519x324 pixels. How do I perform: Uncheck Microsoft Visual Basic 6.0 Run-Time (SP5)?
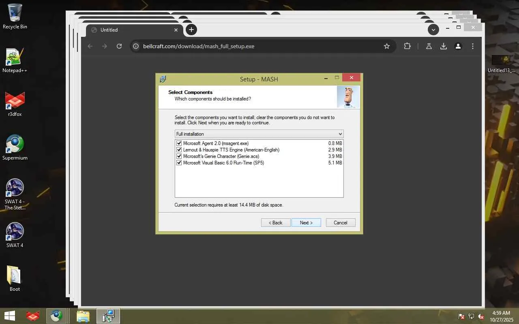tap(179, 163)
